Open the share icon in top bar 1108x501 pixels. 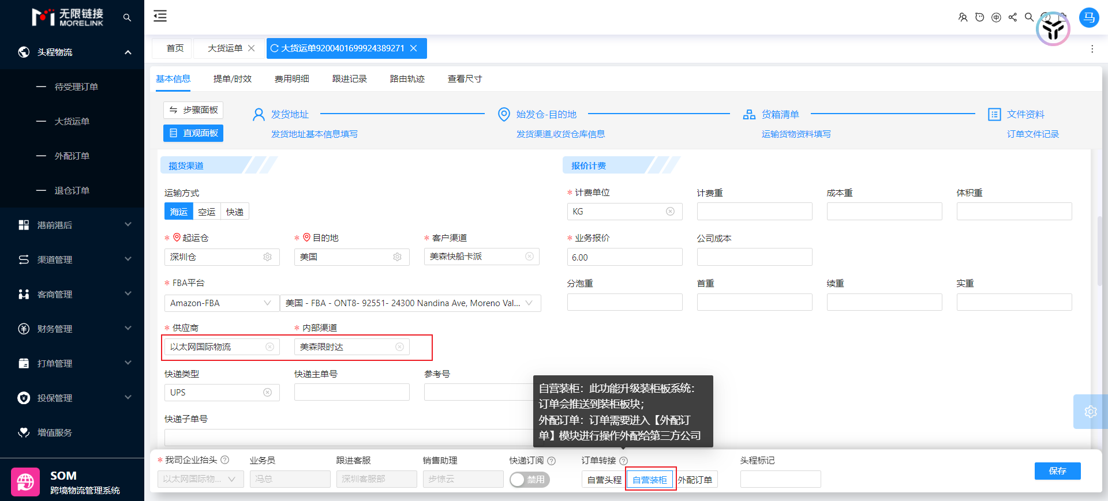[1013, 17]
